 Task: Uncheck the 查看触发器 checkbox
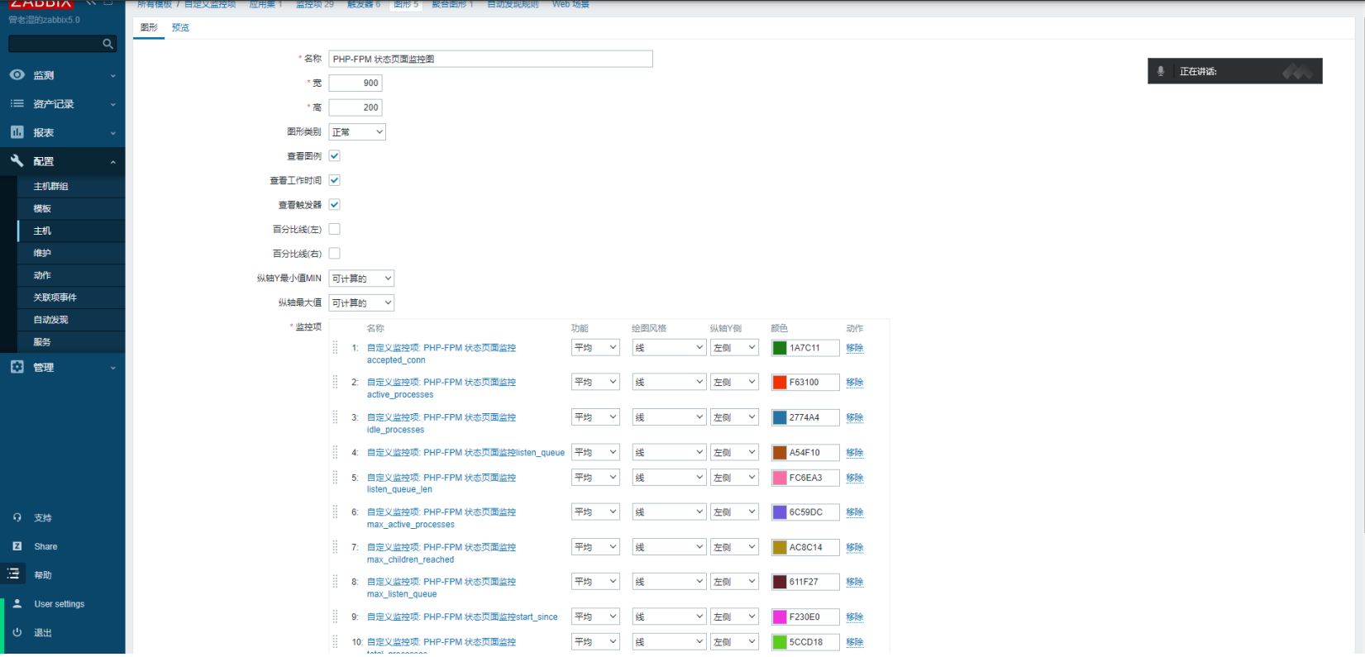point(335,204)
